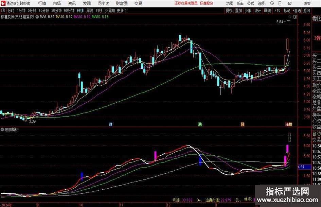Image resolution: width=321 pixels, height=207 pixels.
Task: Open the 财富圈 menu
Action: coord(122,3)
